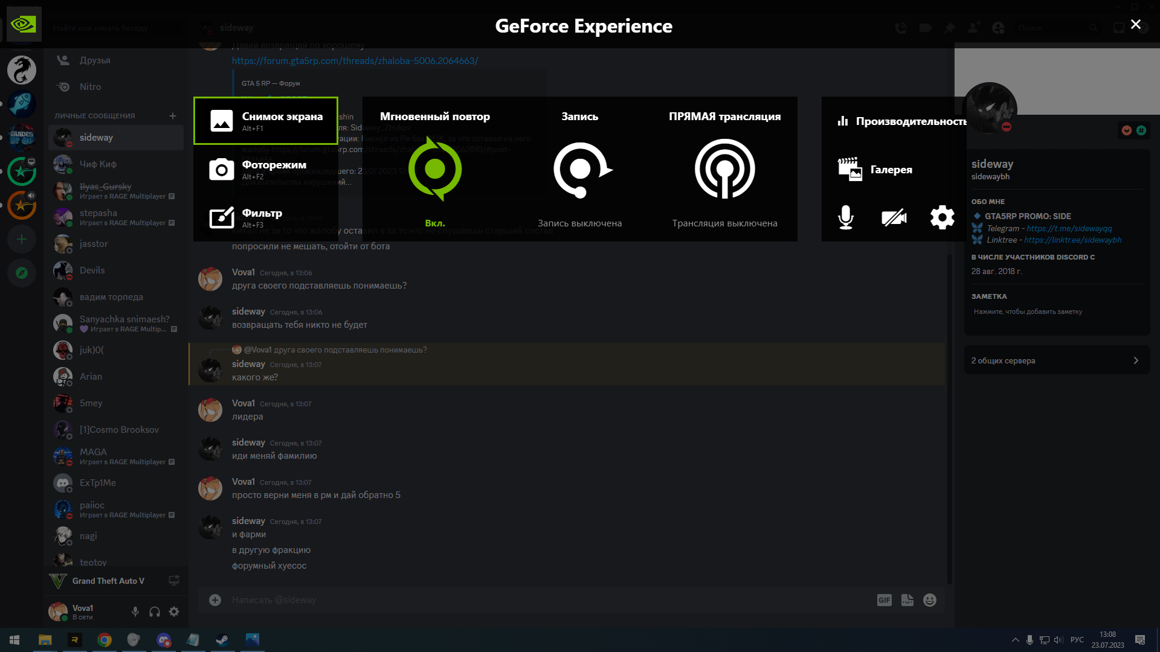This screenshot has height=652, width=1160.
Task: Expand 2 общих сервера section
Action: click(x=1057, y=360)
